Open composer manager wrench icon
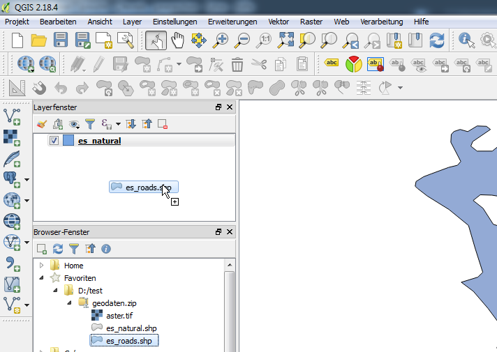The height and width of the screenshot is (352, 497). click(126, 40)
